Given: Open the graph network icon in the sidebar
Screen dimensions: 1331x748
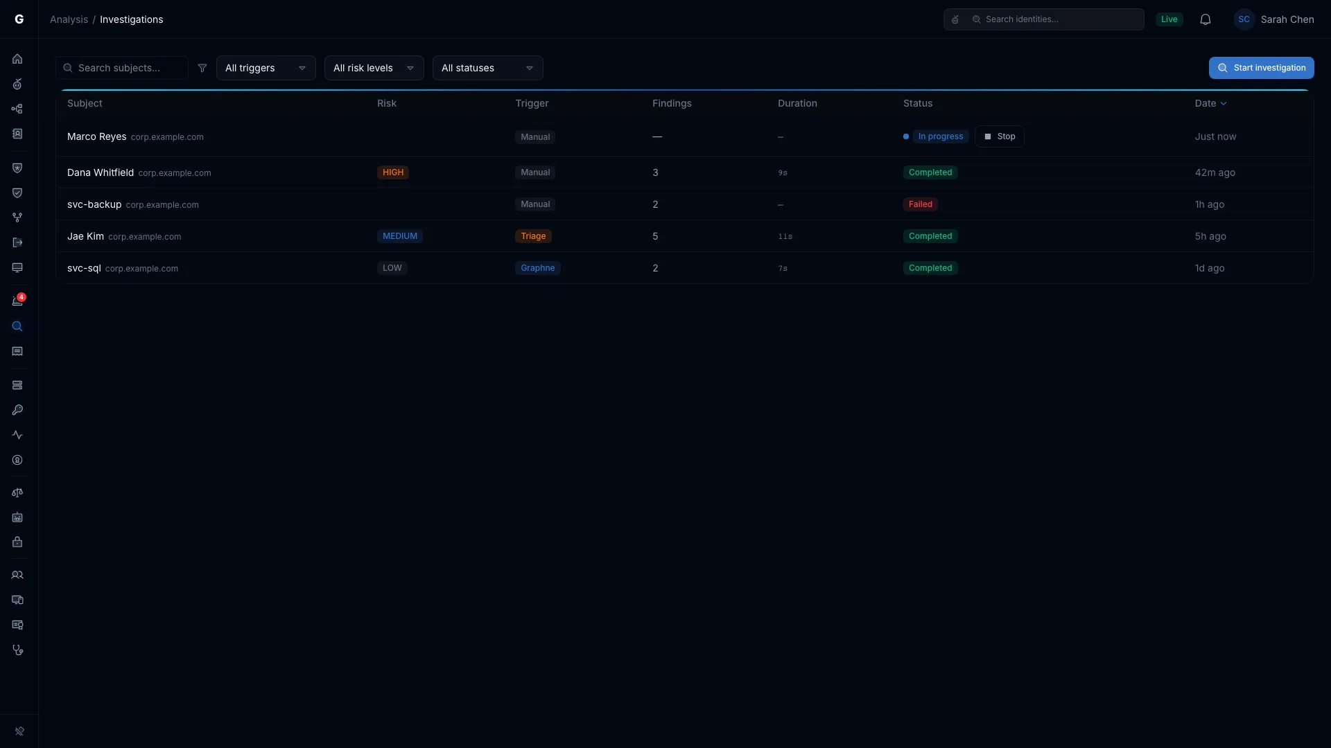Looking at the screenshot, I should (x=17, y=109).
